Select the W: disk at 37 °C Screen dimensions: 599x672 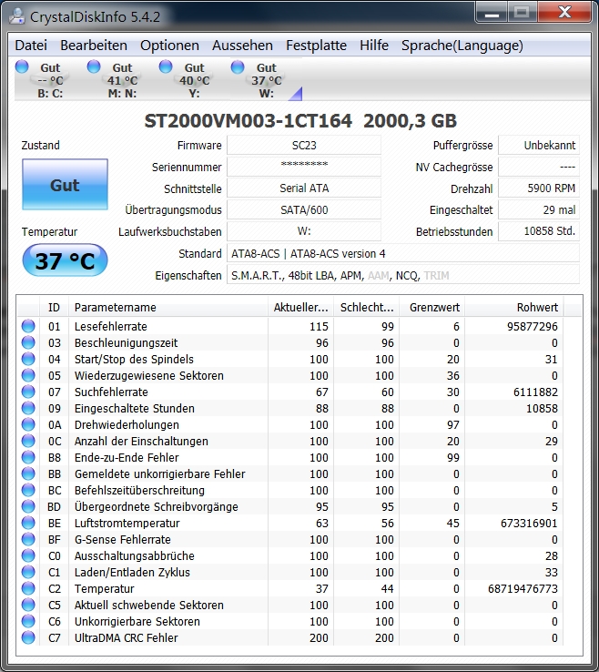pos(266,80)
